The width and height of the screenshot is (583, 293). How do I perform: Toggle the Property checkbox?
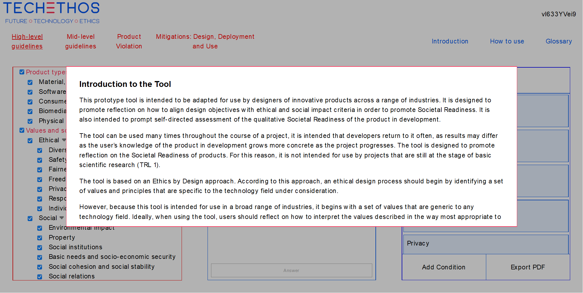[x=40, y=238]
